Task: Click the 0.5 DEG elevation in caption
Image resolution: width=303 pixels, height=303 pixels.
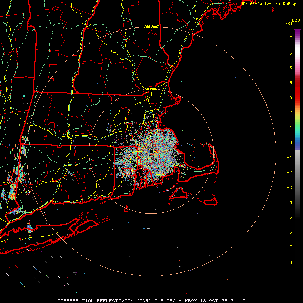Action: point(165,301)
